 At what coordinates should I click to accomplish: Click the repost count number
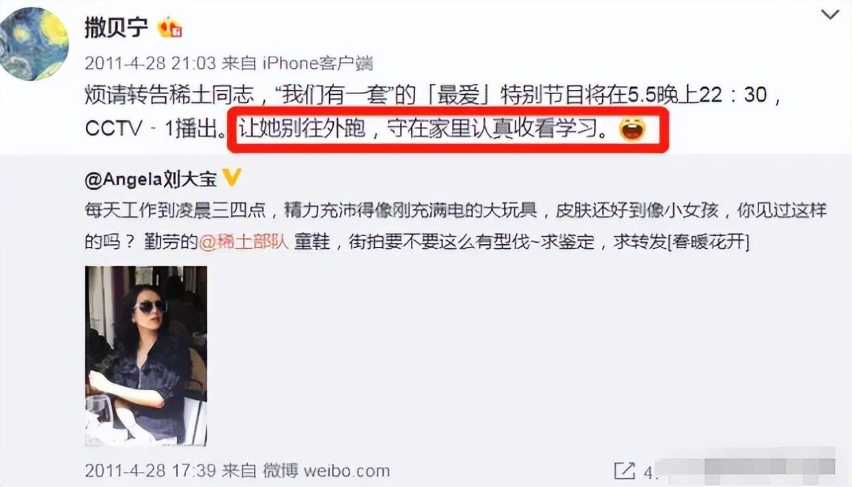tap(650, 470)
